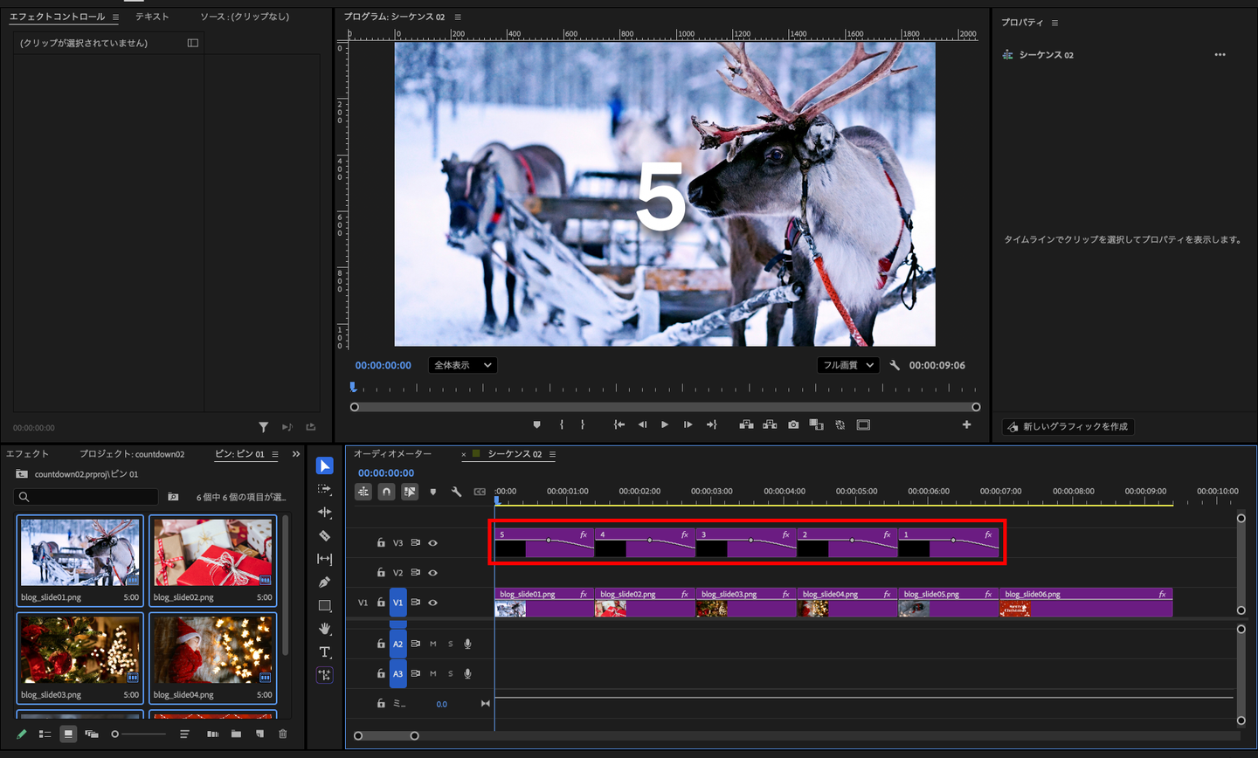Mute the A2 audio track
Viewport: 1258px width, 758px height.
[432, 644]
